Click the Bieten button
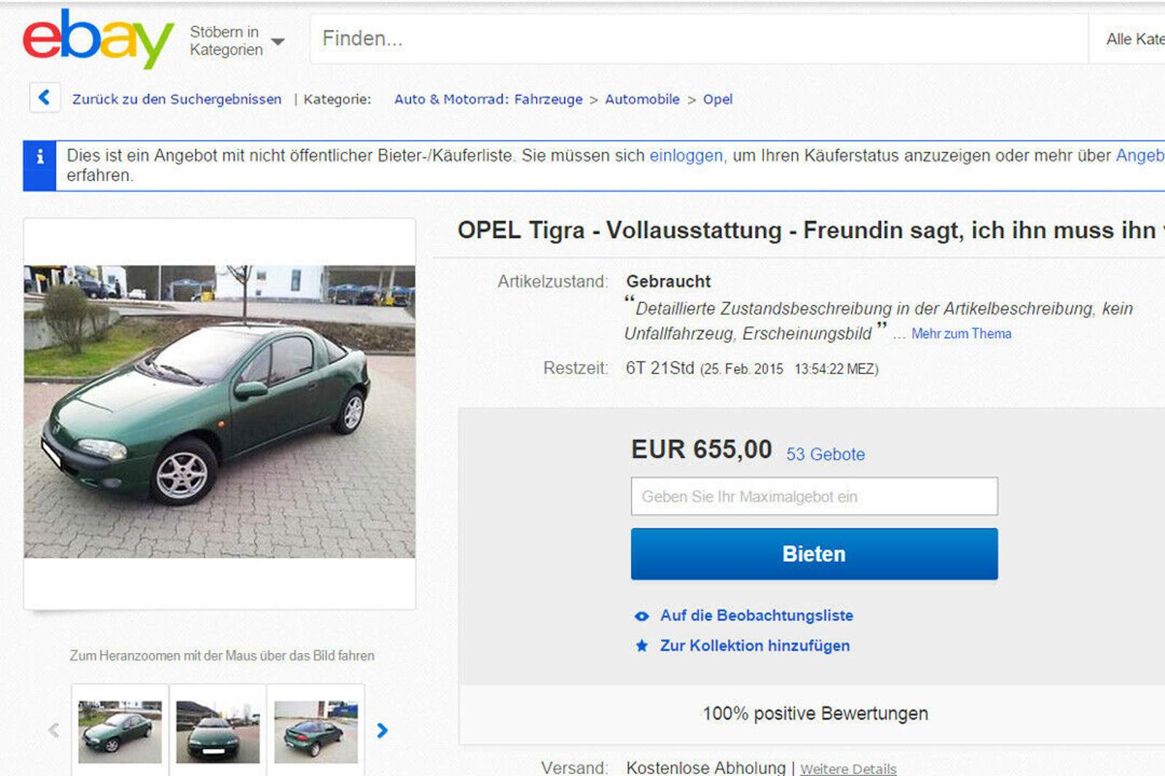Viewport: 1165px width, 776px height. pos(814,554)
